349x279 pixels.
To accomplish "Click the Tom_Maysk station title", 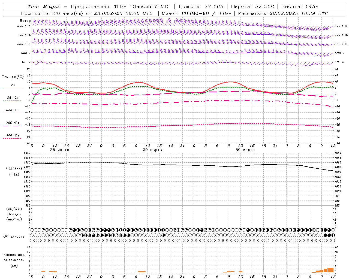I will [x=44, y=7].
